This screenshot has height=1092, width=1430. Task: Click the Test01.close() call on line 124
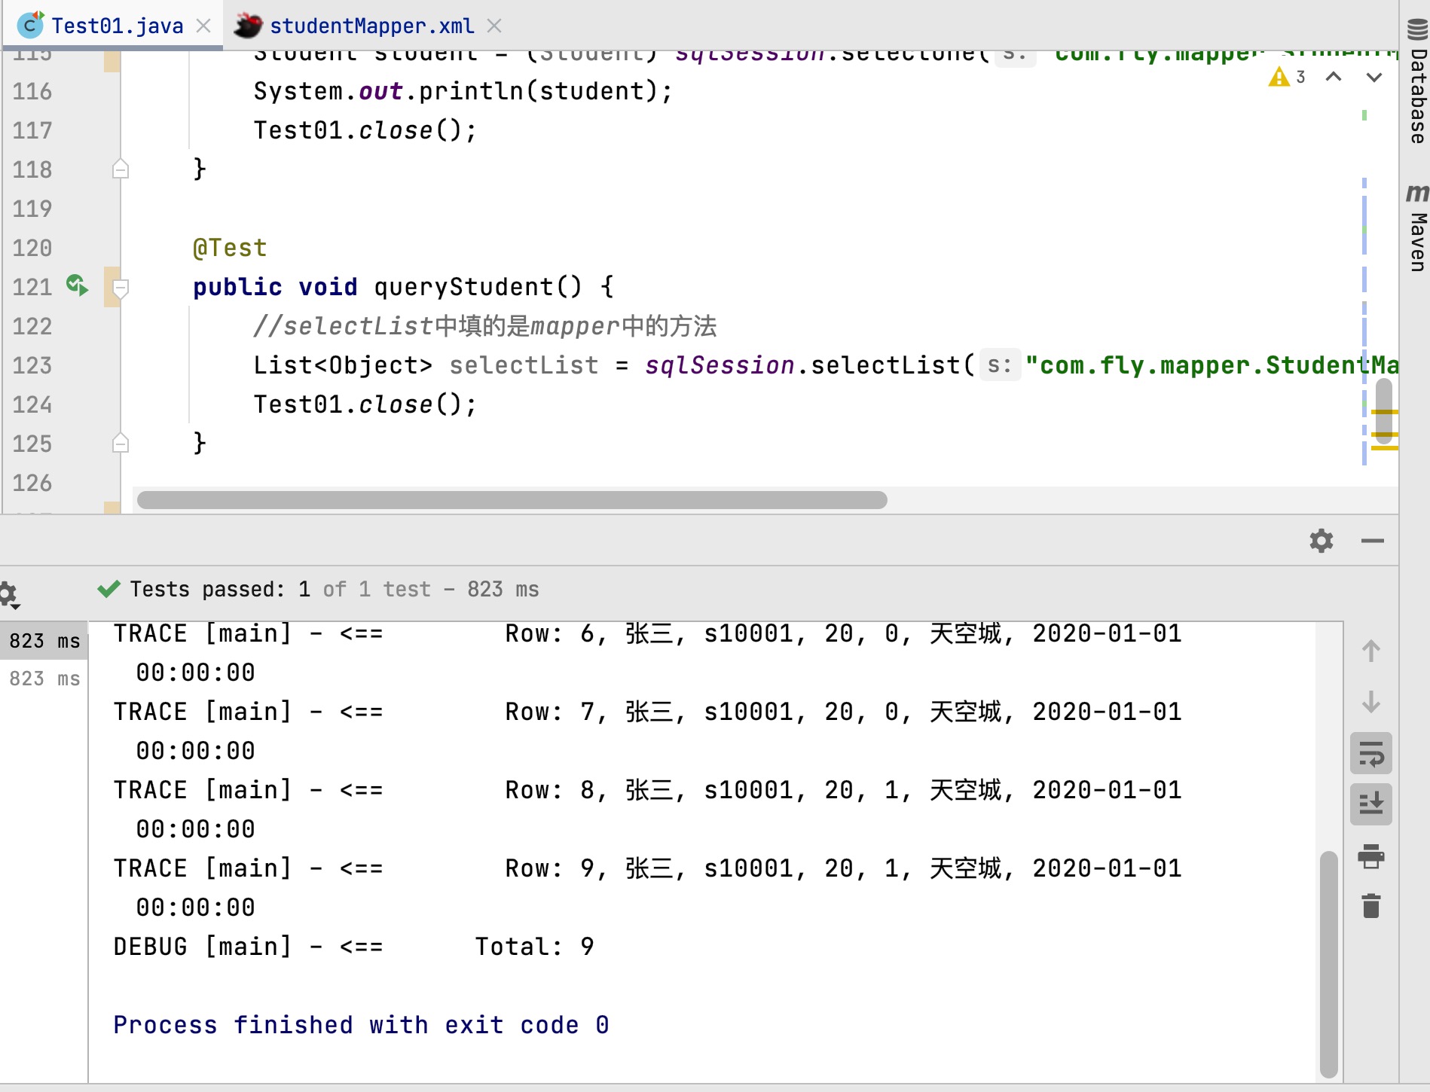(365, 404)
